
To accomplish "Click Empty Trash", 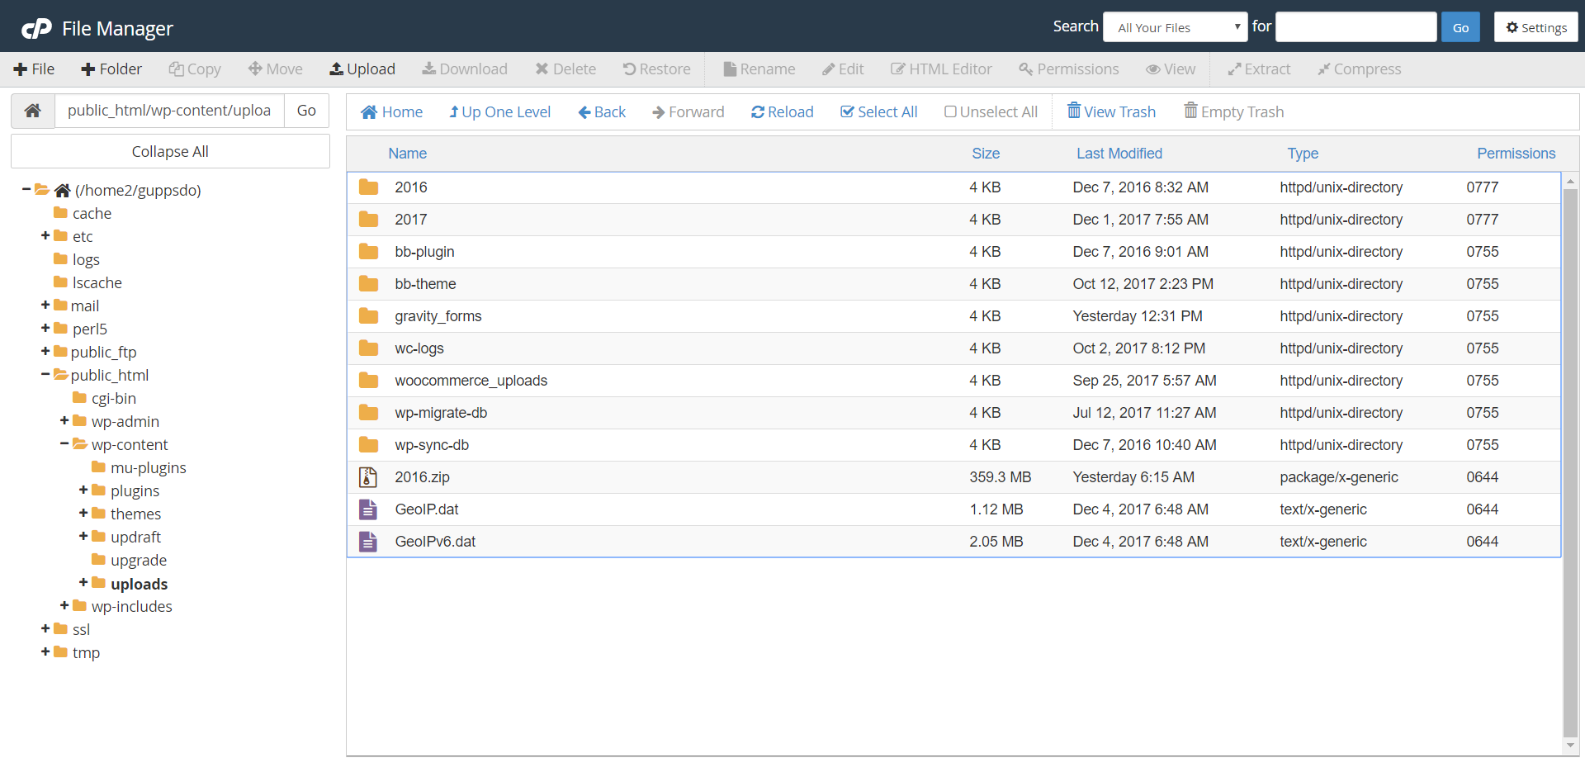I will [1234, 111].
